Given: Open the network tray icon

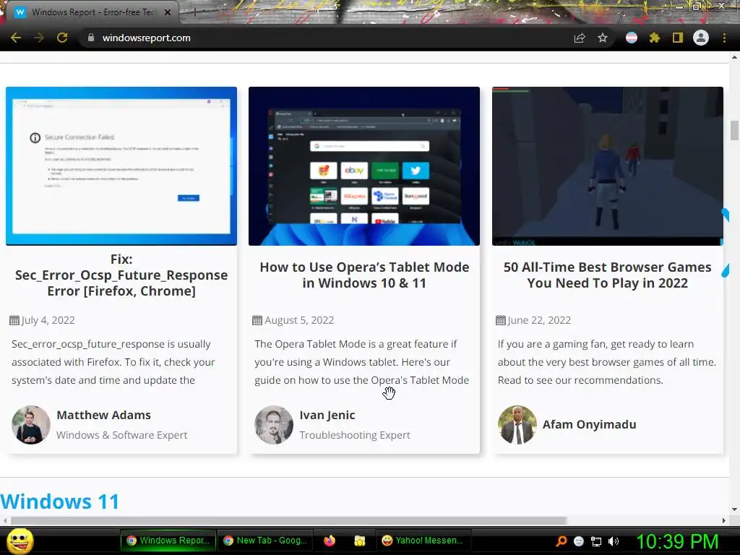Looking at the screenshot, I should 596,541.
